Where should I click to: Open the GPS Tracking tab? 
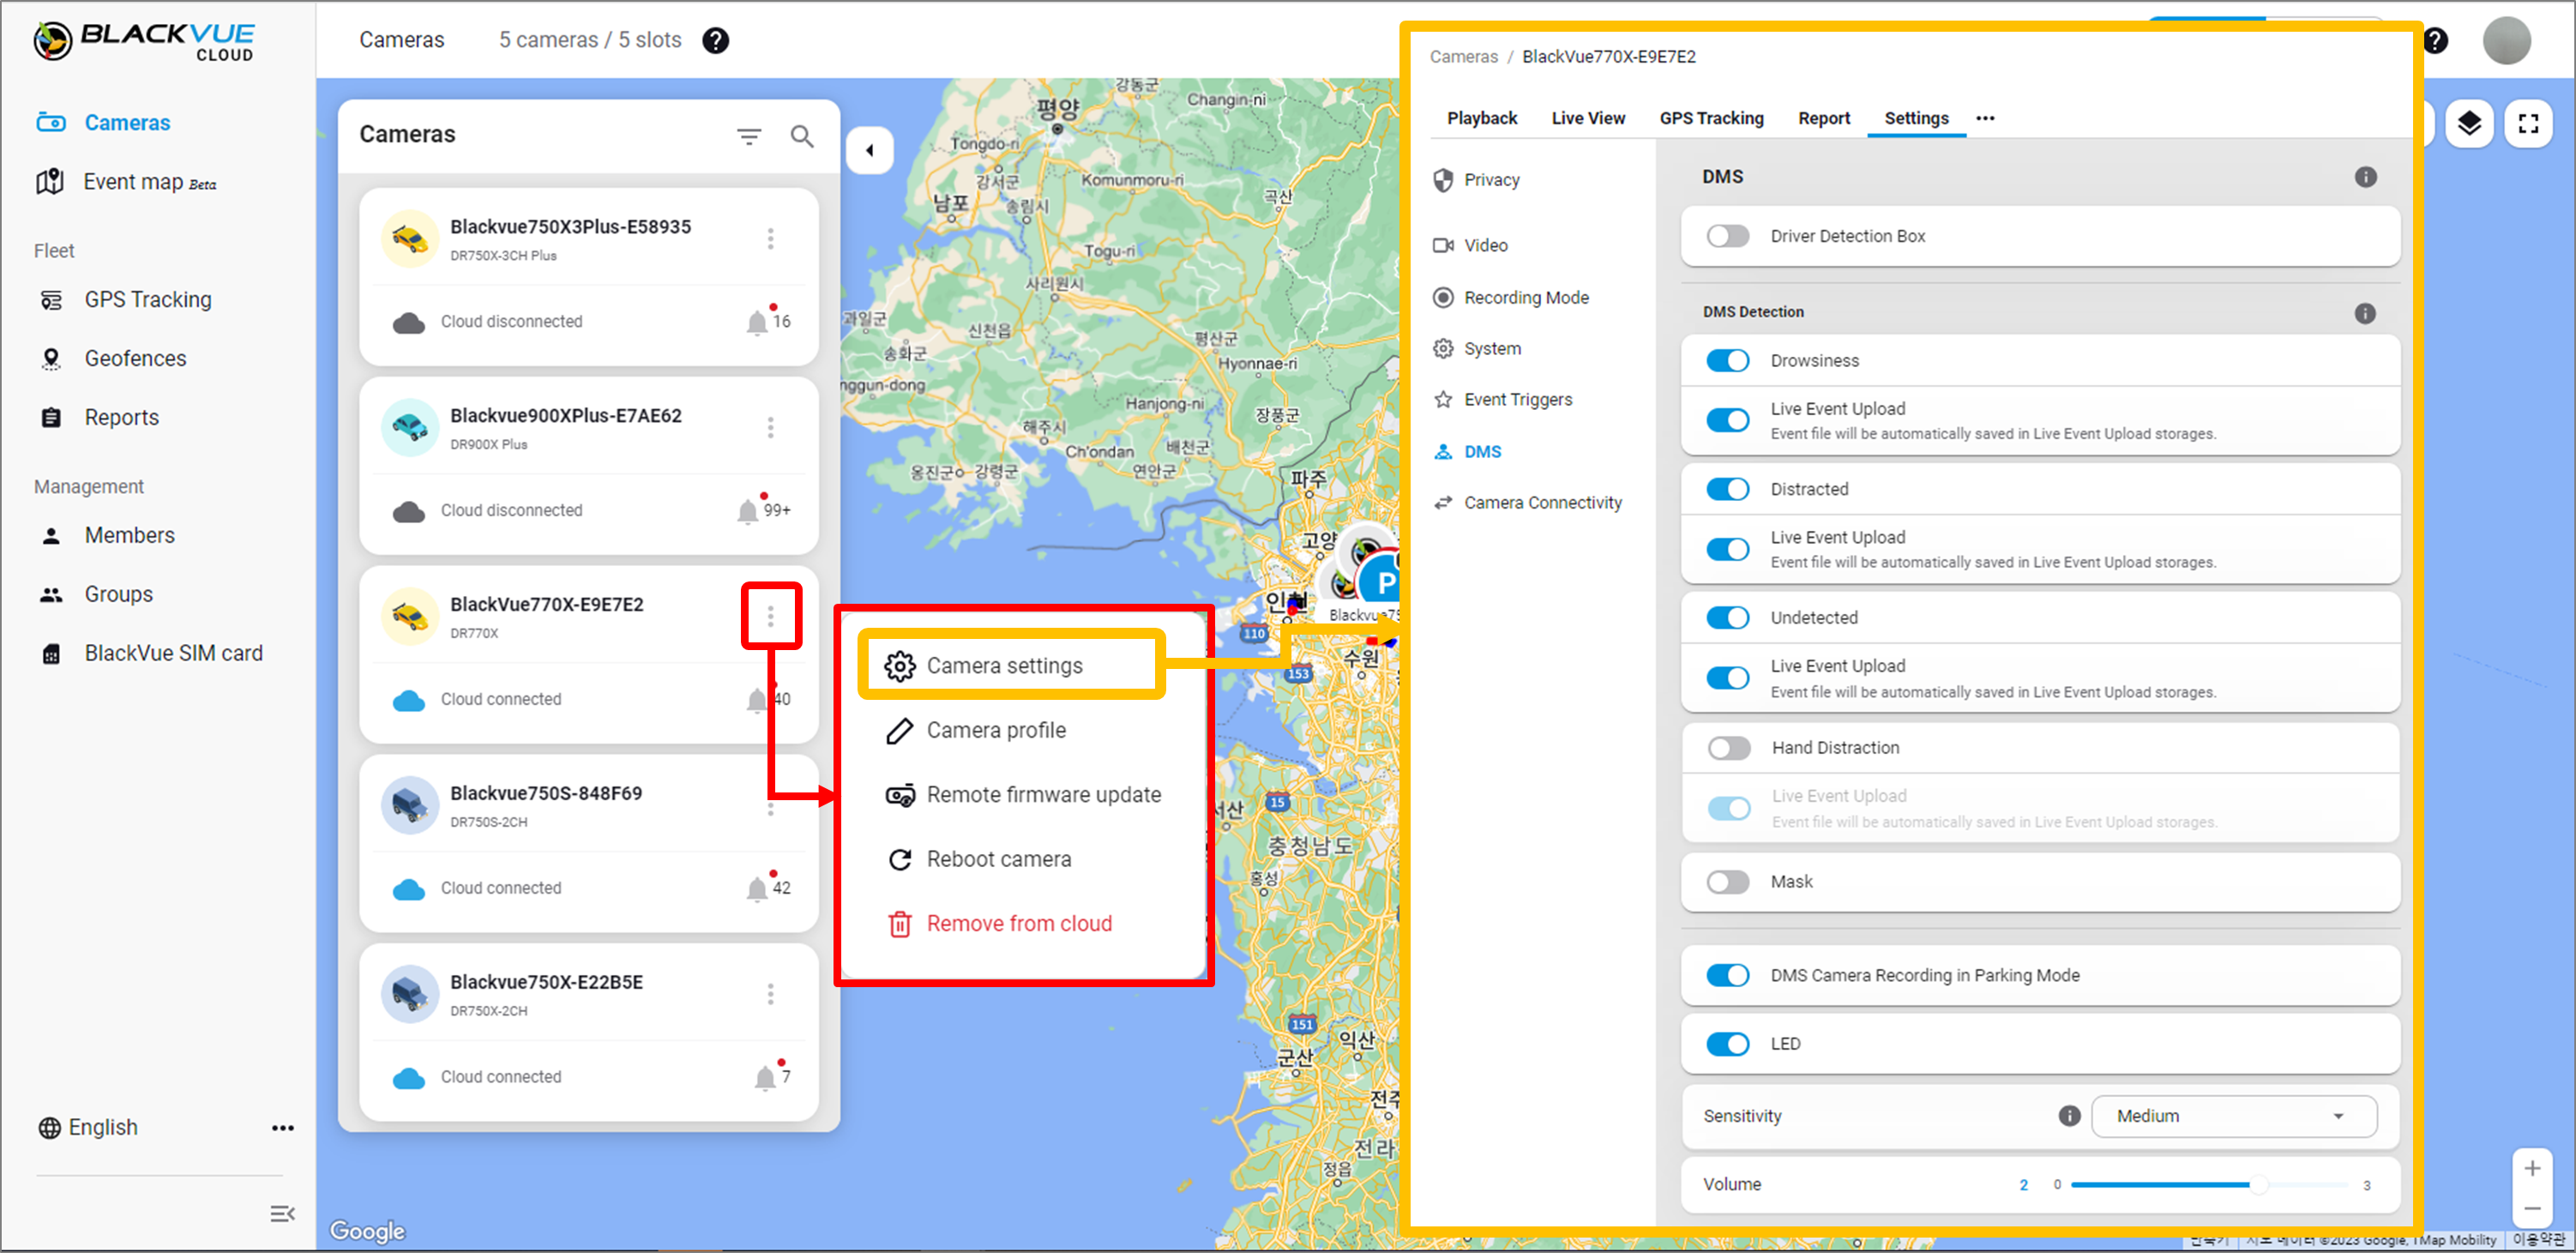1711,118
